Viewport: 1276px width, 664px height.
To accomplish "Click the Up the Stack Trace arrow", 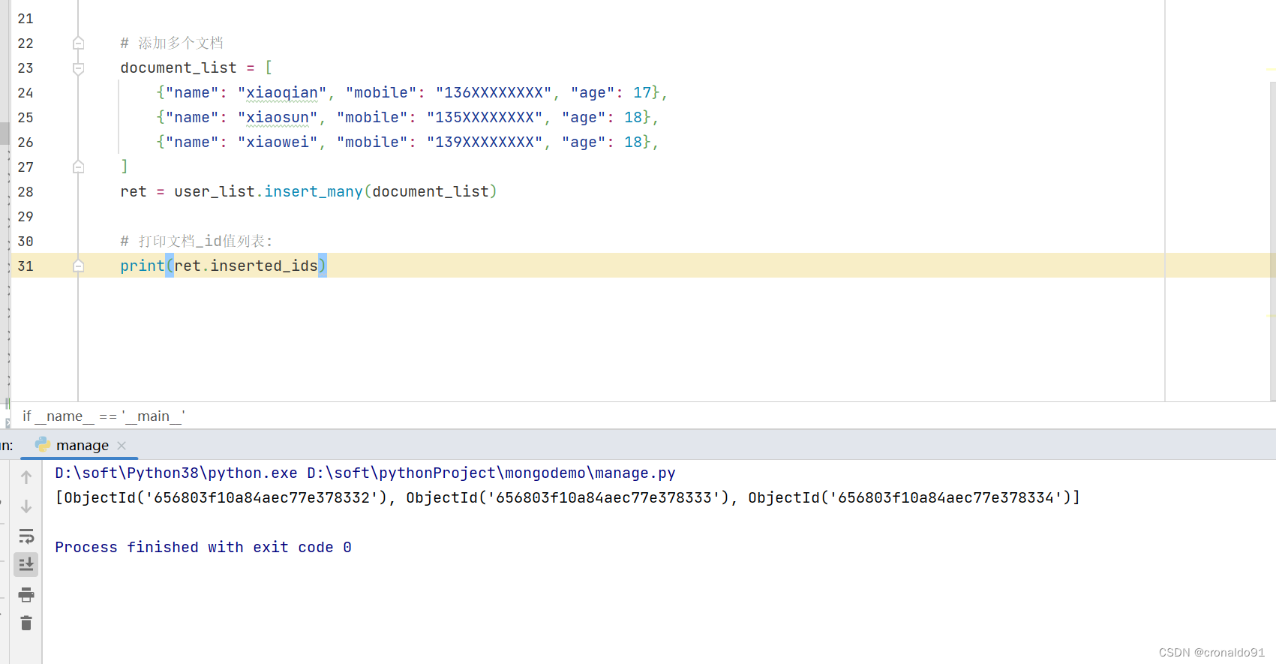I will (26, 477).
